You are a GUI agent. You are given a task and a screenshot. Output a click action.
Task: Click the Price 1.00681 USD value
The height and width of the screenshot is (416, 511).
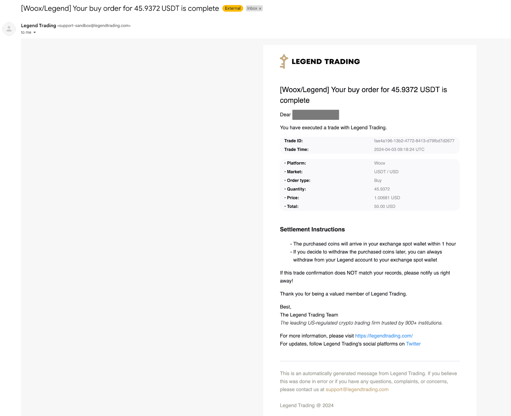[x=387, y=198]
